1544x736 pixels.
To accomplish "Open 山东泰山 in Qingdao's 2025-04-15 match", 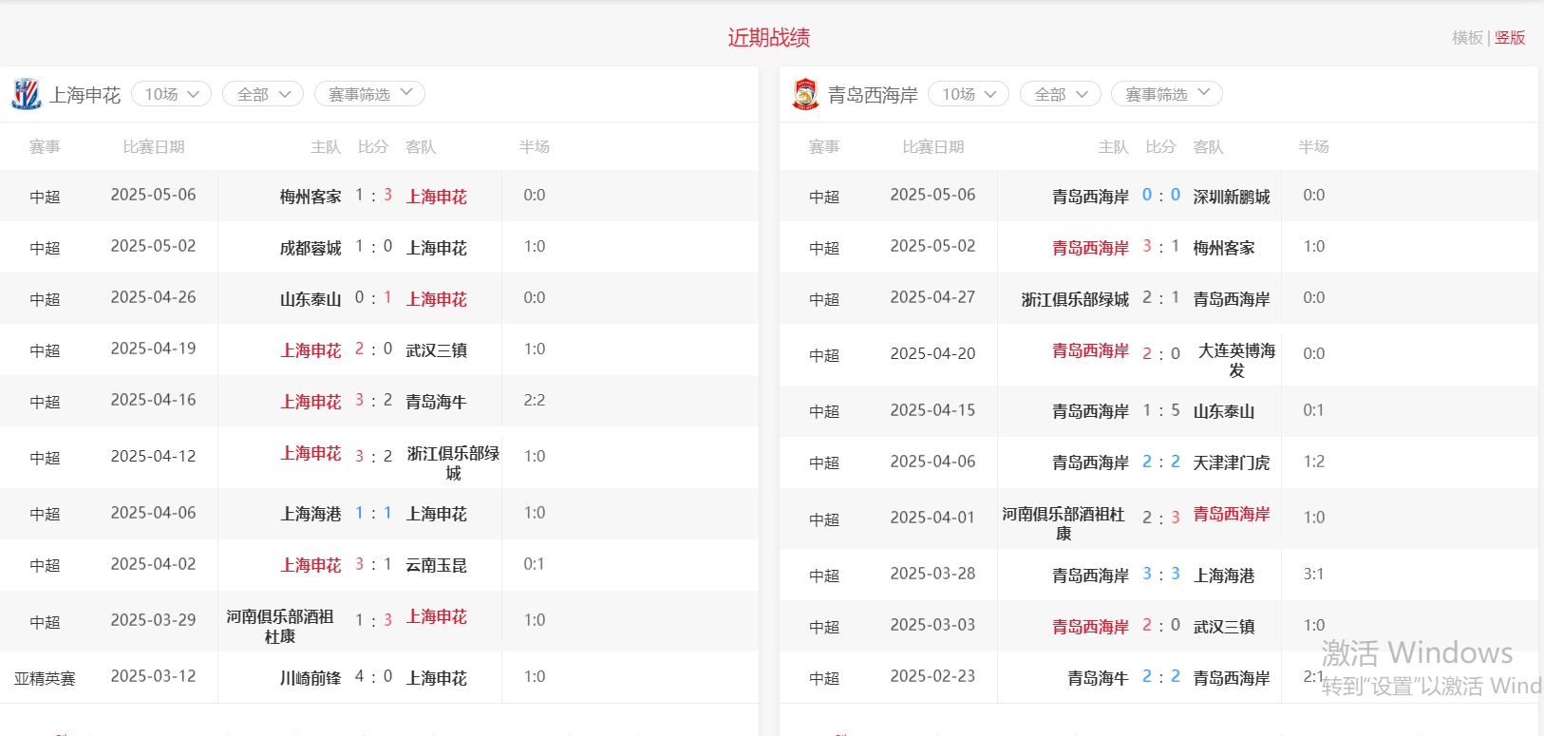I will click(1223, 411).
